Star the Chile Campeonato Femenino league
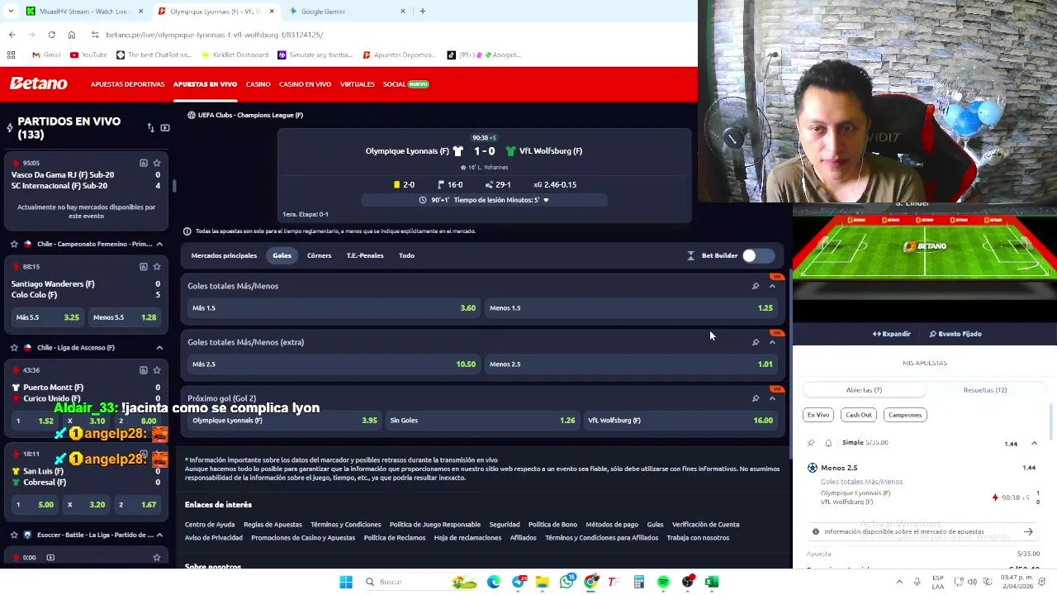This screenshot has height=595, width=1057. (x=14, y=244)
